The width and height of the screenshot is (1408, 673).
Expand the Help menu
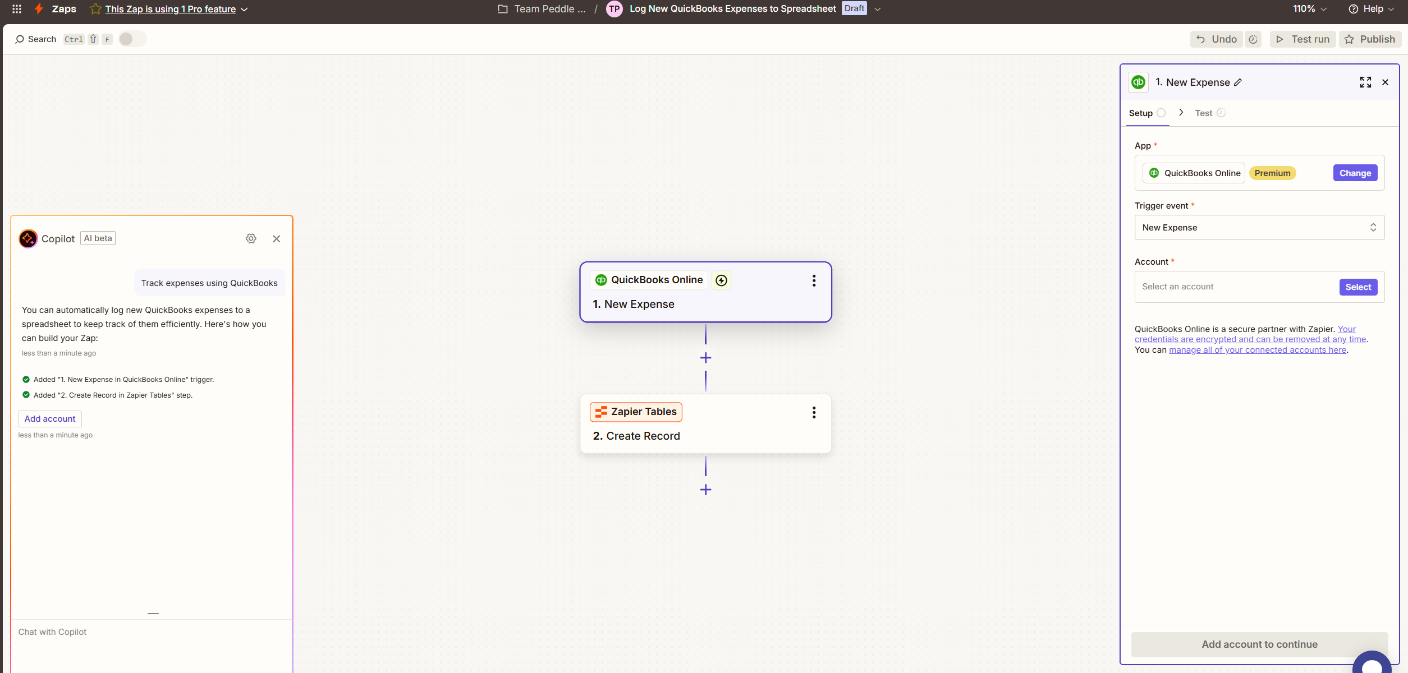[x=1371, y=9]
